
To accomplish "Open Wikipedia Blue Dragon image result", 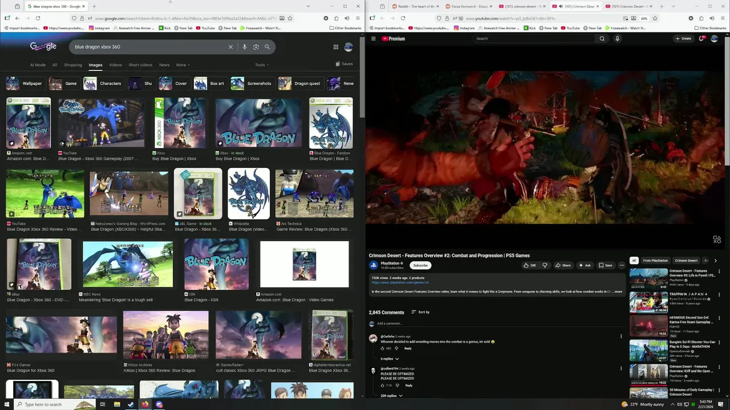I will 249,194.
